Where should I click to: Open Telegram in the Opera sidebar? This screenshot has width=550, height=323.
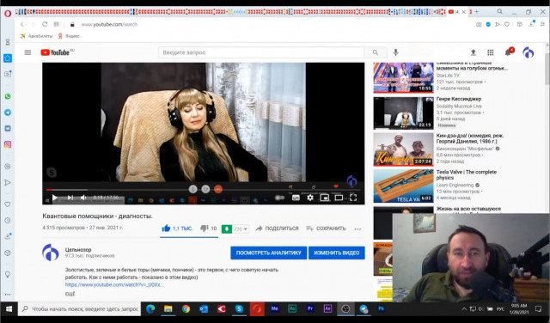(8, 113)
